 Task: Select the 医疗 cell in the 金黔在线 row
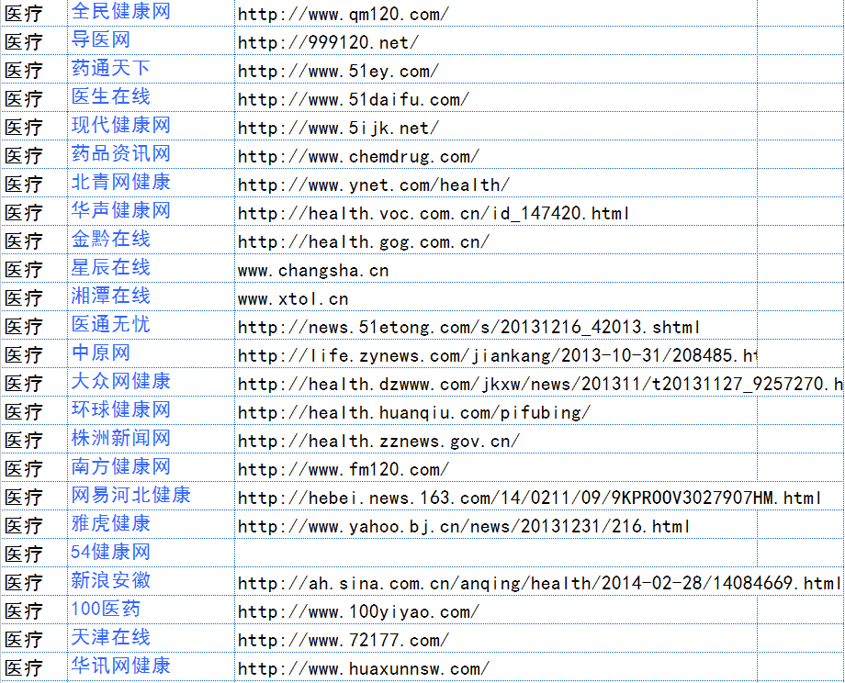click(x=34, y=241)
